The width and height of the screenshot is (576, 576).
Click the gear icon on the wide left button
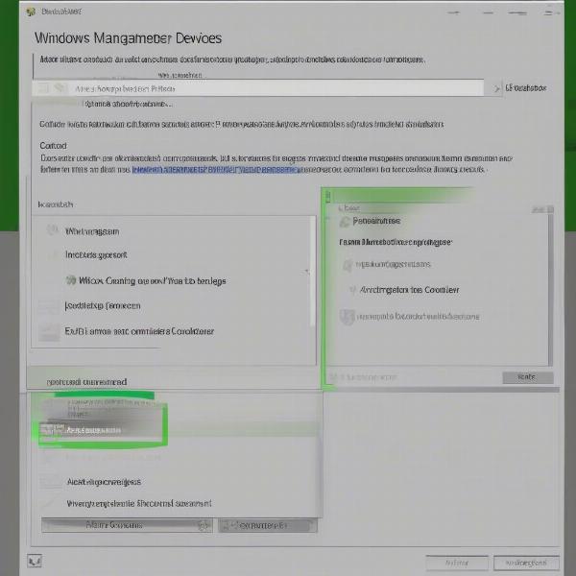[203, 525]
